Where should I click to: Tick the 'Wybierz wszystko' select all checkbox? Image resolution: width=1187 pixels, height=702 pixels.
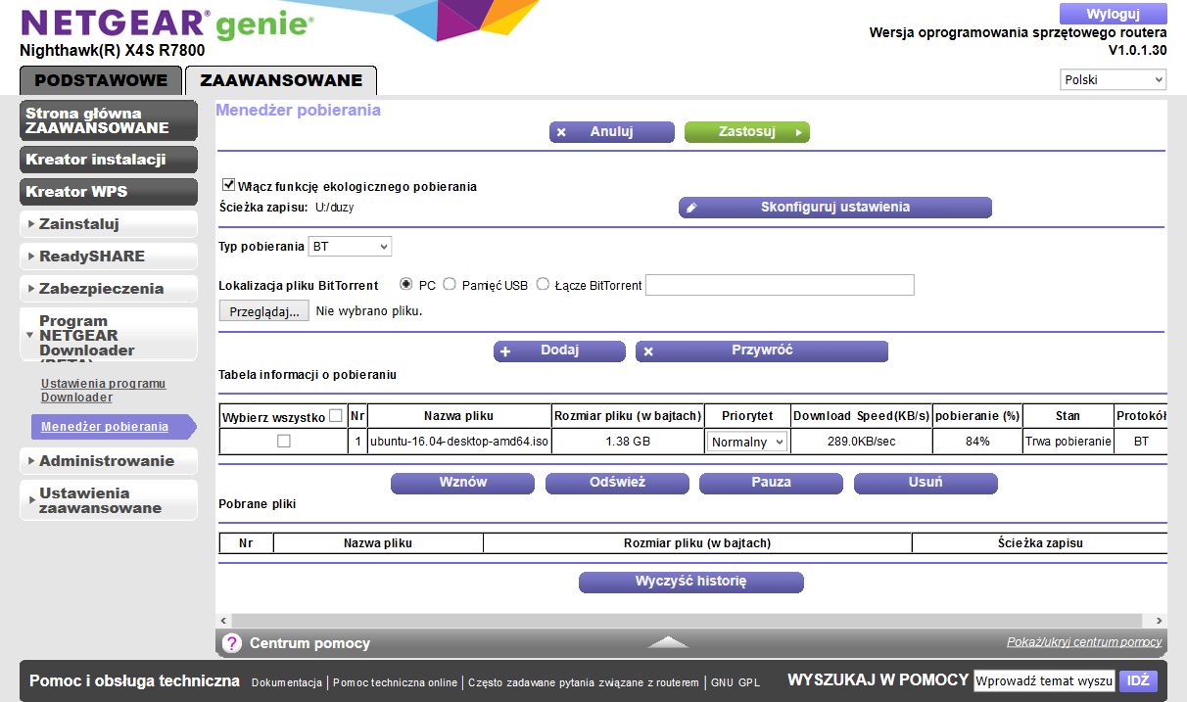pyautogui.click(x=336, y=416)
